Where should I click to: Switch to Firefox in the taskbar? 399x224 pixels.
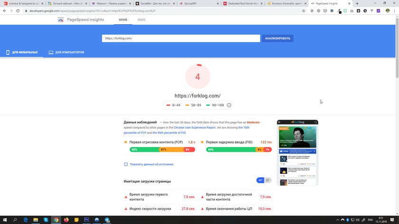[66, 220]
